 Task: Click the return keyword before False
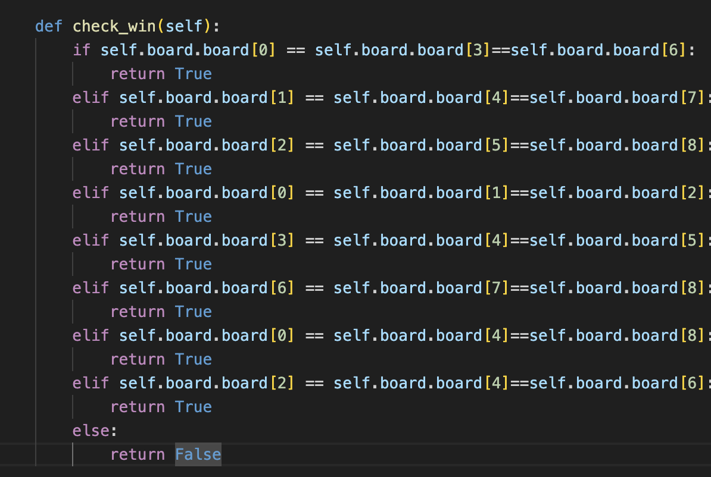138,454
